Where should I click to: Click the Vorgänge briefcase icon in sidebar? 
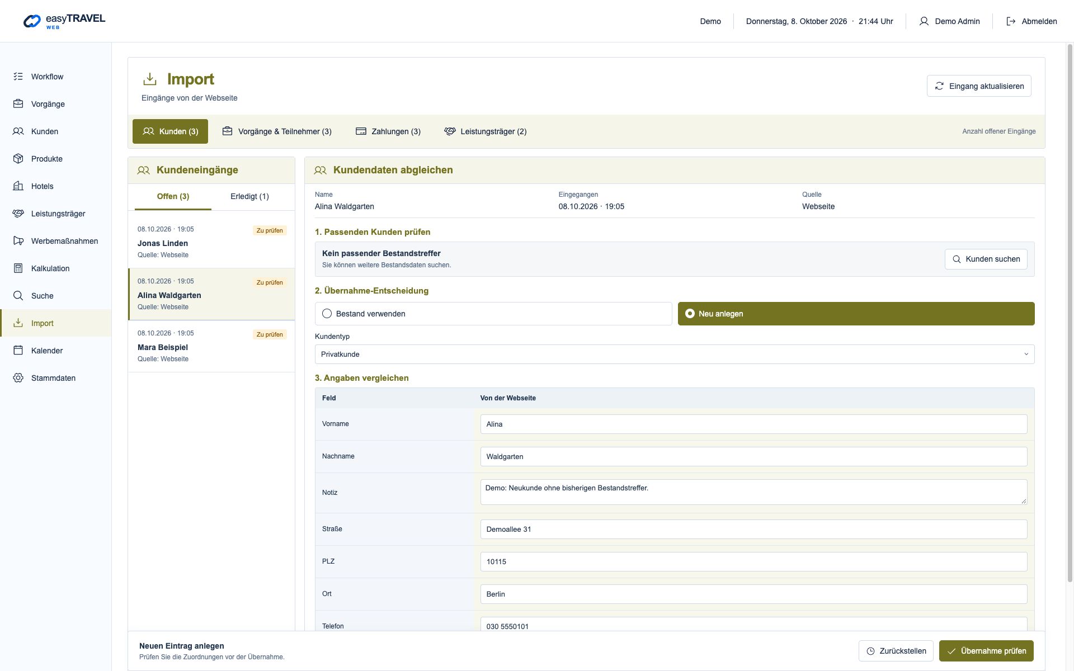pyautogui.click(x=18, y=104)
